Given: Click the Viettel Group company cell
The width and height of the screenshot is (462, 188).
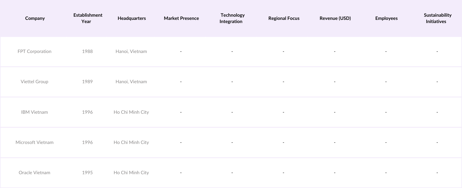Looking at the screenshot, I should pos(34,82).
